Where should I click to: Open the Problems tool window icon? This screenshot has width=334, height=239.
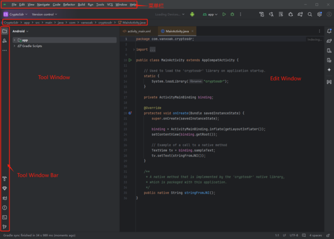click(4, 207)
